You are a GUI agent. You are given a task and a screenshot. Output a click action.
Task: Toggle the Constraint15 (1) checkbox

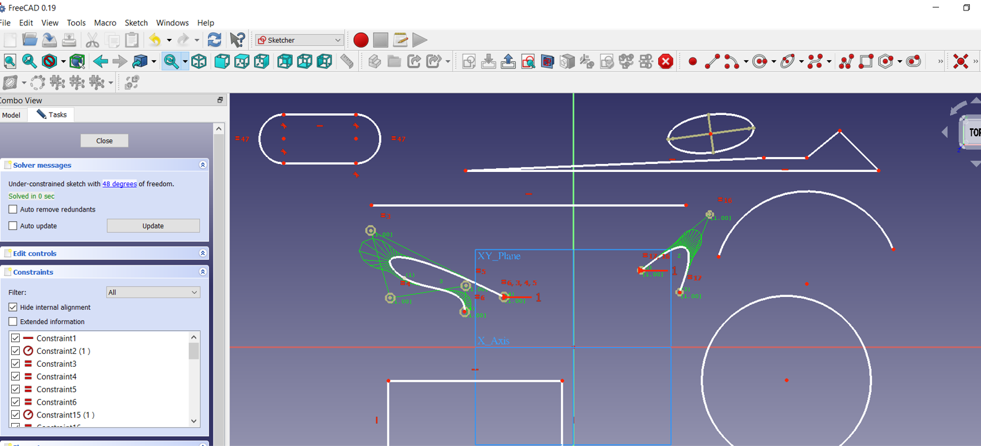click(x=15, y=415)
